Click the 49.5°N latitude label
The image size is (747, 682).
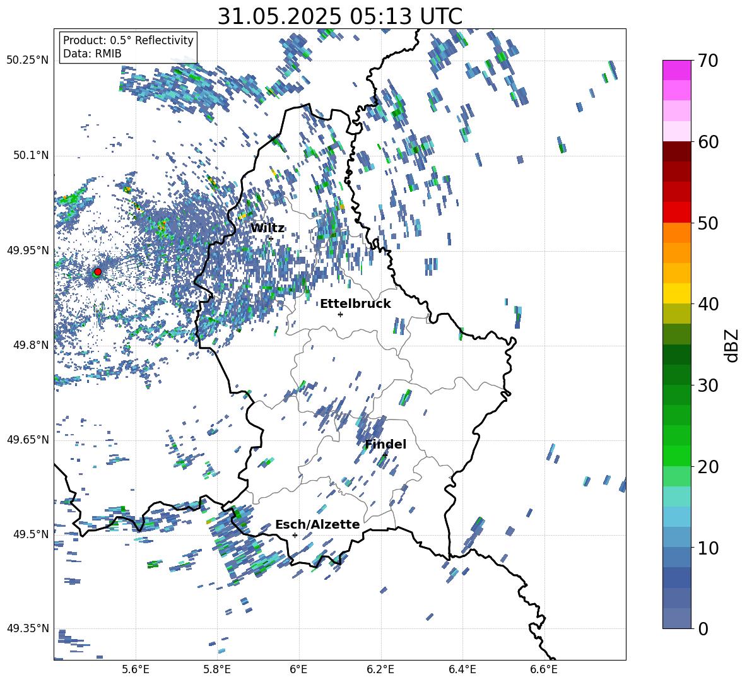31,534
